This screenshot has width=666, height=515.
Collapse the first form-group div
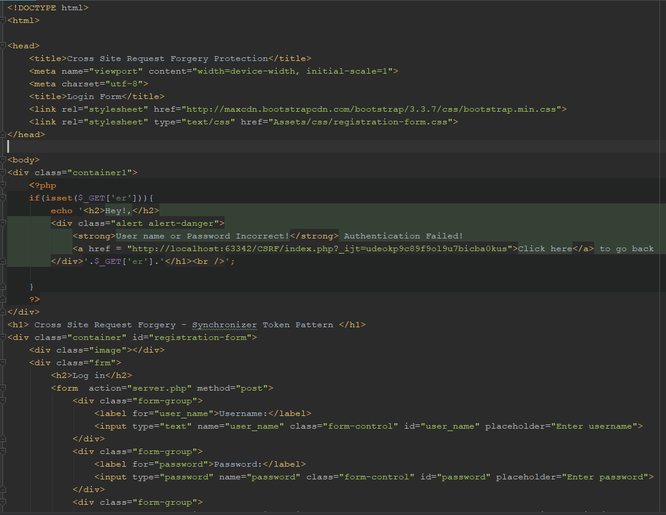[3, 400]
